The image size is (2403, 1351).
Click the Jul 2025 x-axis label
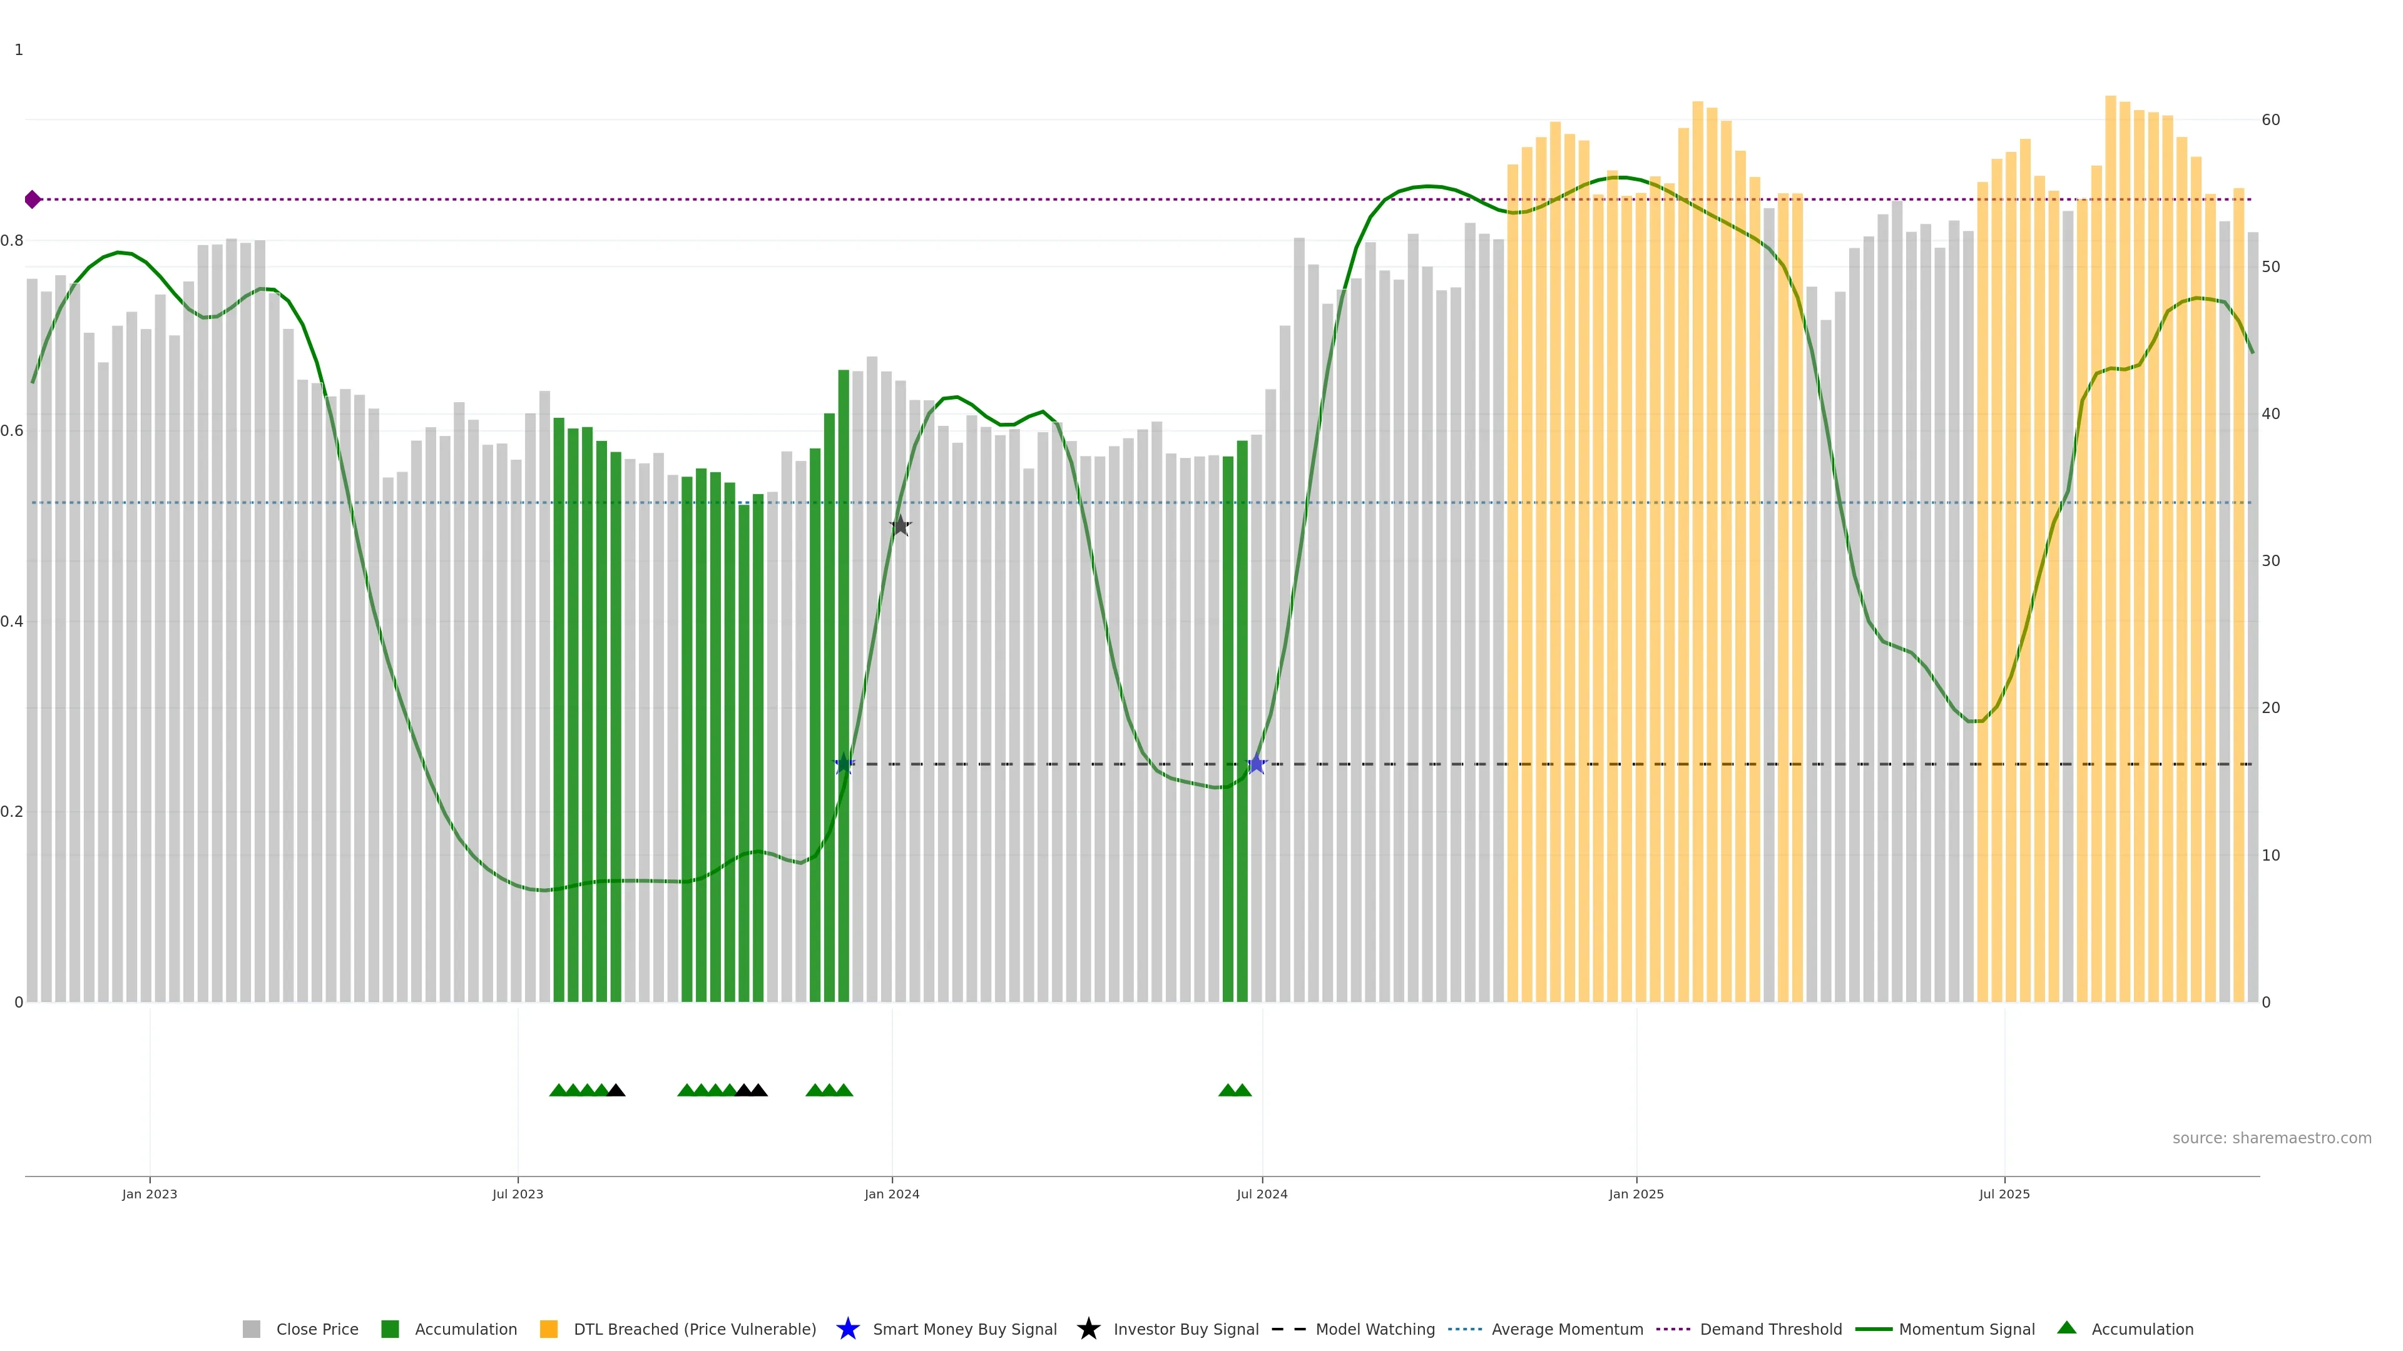(2004, 1195)
